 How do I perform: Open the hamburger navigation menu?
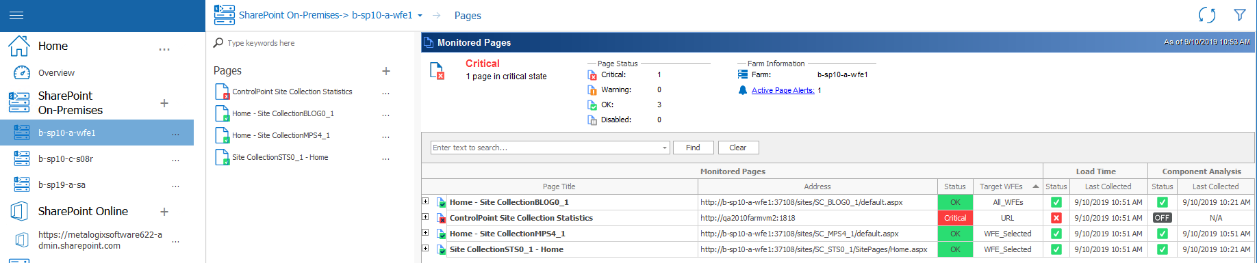click(16, 15)
